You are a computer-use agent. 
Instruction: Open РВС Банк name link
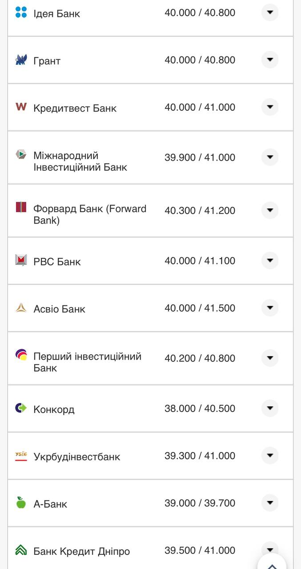[x=56, y=261]
